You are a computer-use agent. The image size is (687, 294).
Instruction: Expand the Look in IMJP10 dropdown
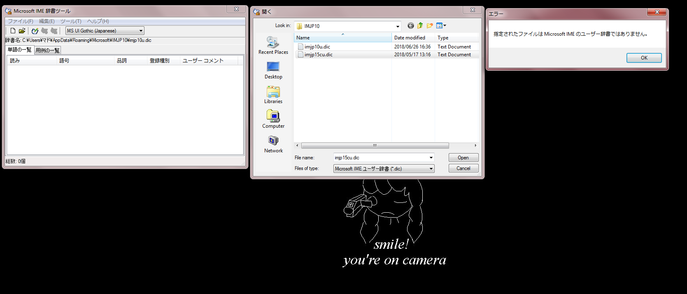point(398,26)
